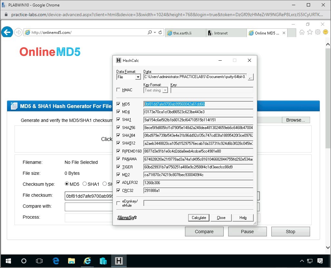
Task: Select the SHA1 checksum type radio button
Action: point(84,184)
